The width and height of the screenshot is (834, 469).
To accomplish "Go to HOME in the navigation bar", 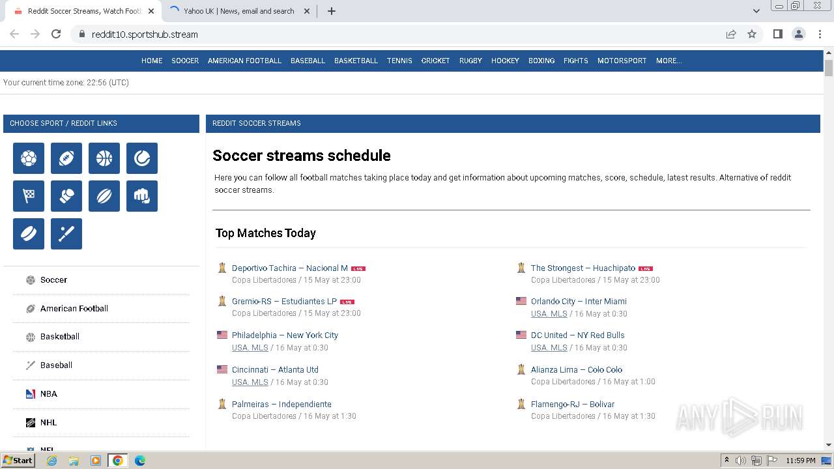I will point(152,61).
